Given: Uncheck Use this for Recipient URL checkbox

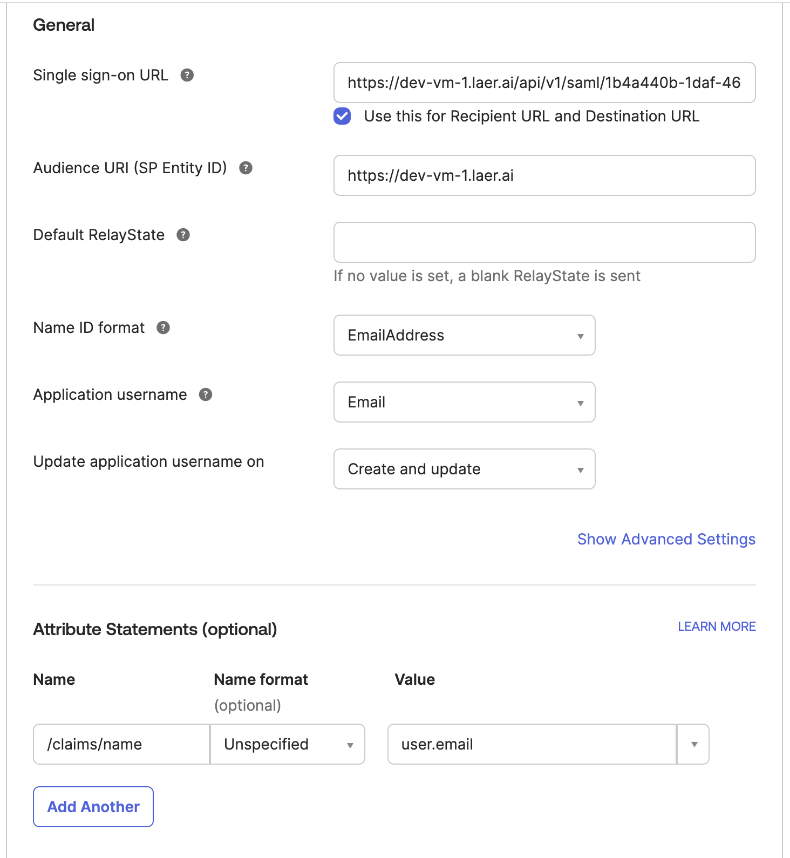Looking at the screenshot, I should 342,116.
